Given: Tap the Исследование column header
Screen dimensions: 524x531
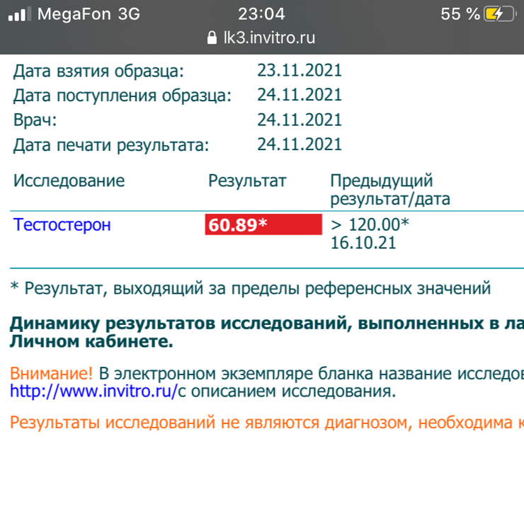Looking at the screenshot, I should tap(69, 181).
